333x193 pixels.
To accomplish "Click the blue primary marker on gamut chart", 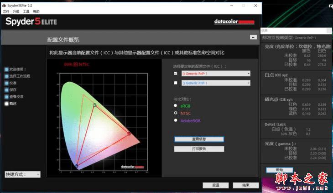I will click(x=77, y=165).
